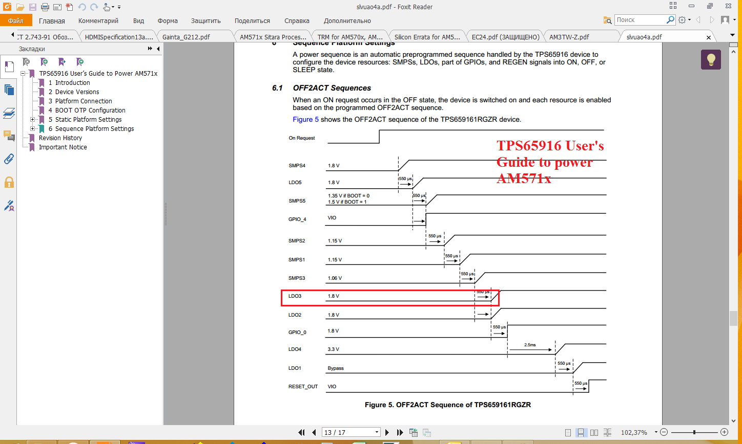This screenshot has height=444, width=742.
Task: Create a new PDF with the starred page icon
Action: [69, 7]
